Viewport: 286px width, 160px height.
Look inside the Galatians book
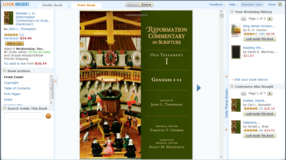pyautogui.click(x=260, y=136)
